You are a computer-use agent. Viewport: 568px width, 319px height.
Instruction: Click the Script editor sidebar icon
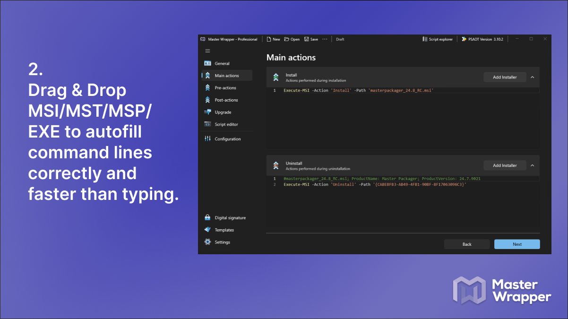click(x=207, y=124)
